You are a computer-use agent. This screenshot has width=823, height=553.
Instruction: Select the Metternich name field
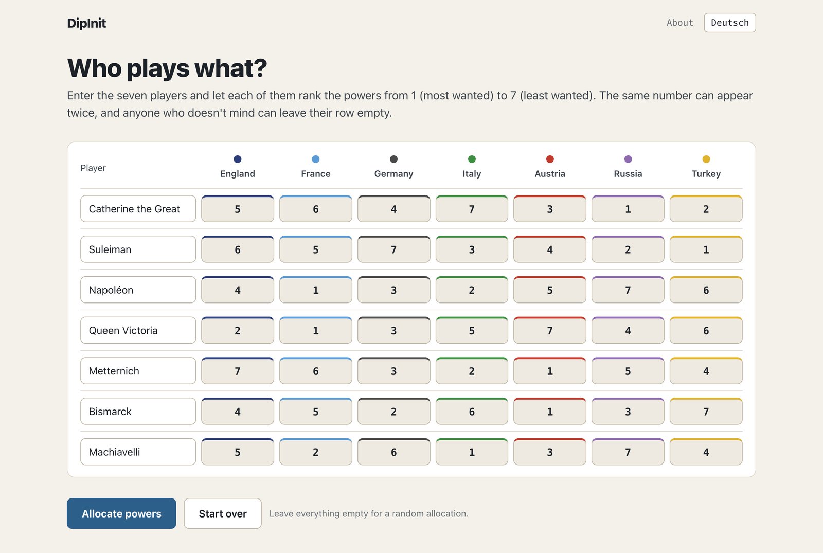tap(138, 371)
